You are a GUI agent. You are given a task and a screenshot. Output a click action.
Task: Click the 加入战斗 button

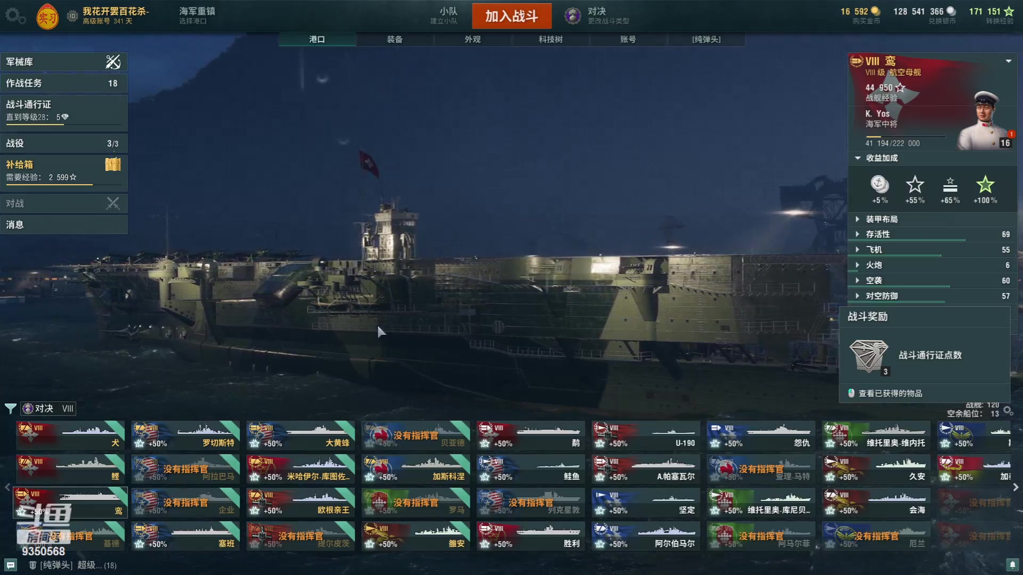tap(511, 16)
